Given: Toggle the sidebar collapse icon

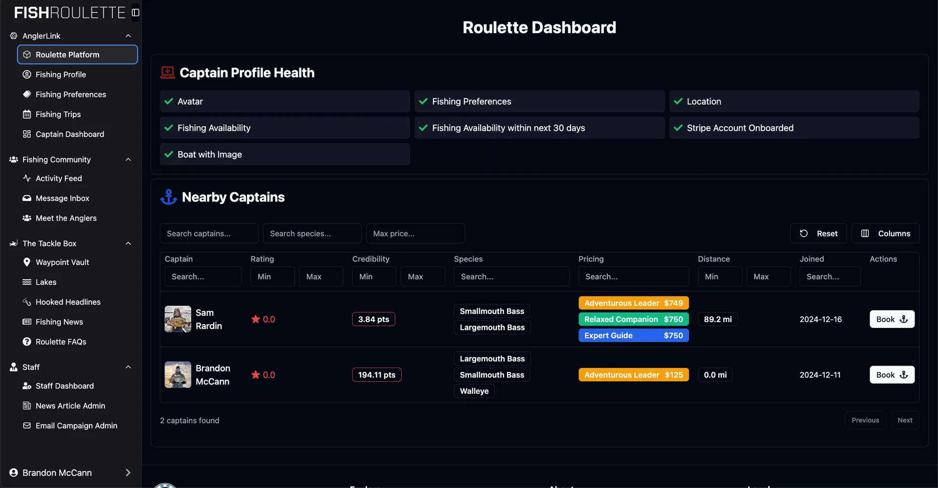Looking at the screenshot, I should [x=135, y=13].
